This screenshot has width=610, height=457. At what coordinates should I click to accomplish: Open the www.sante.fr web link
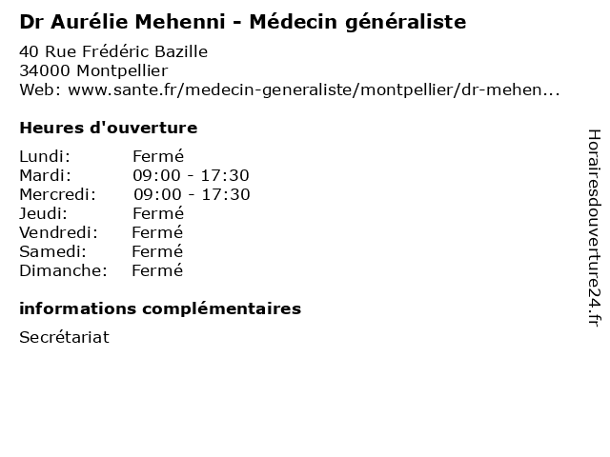coord(314,89)
